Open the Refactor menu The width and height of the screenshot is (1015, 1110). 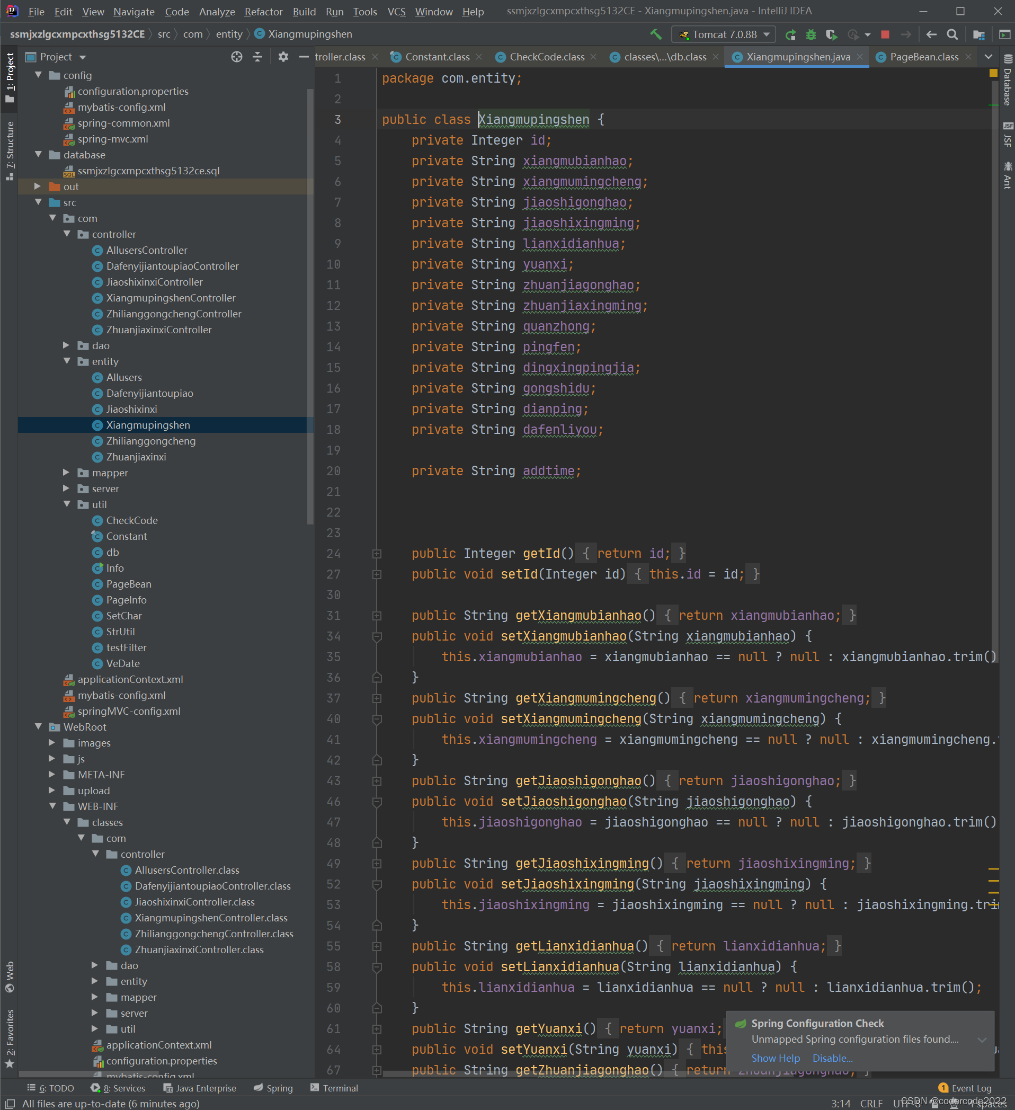tap(263, 11)
